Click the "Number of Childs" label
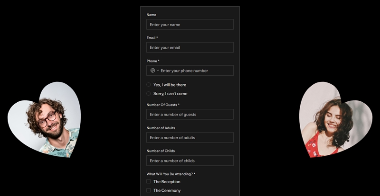 click(161, 151)
